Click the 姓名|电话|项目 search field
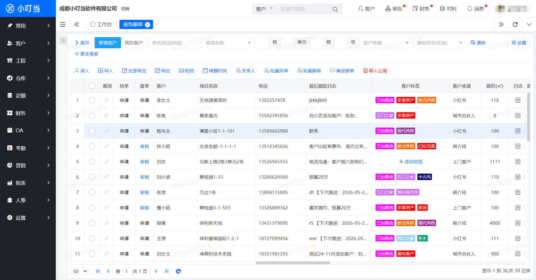The height and width of the screenshot is (280, 536). (x=175, y=43)
